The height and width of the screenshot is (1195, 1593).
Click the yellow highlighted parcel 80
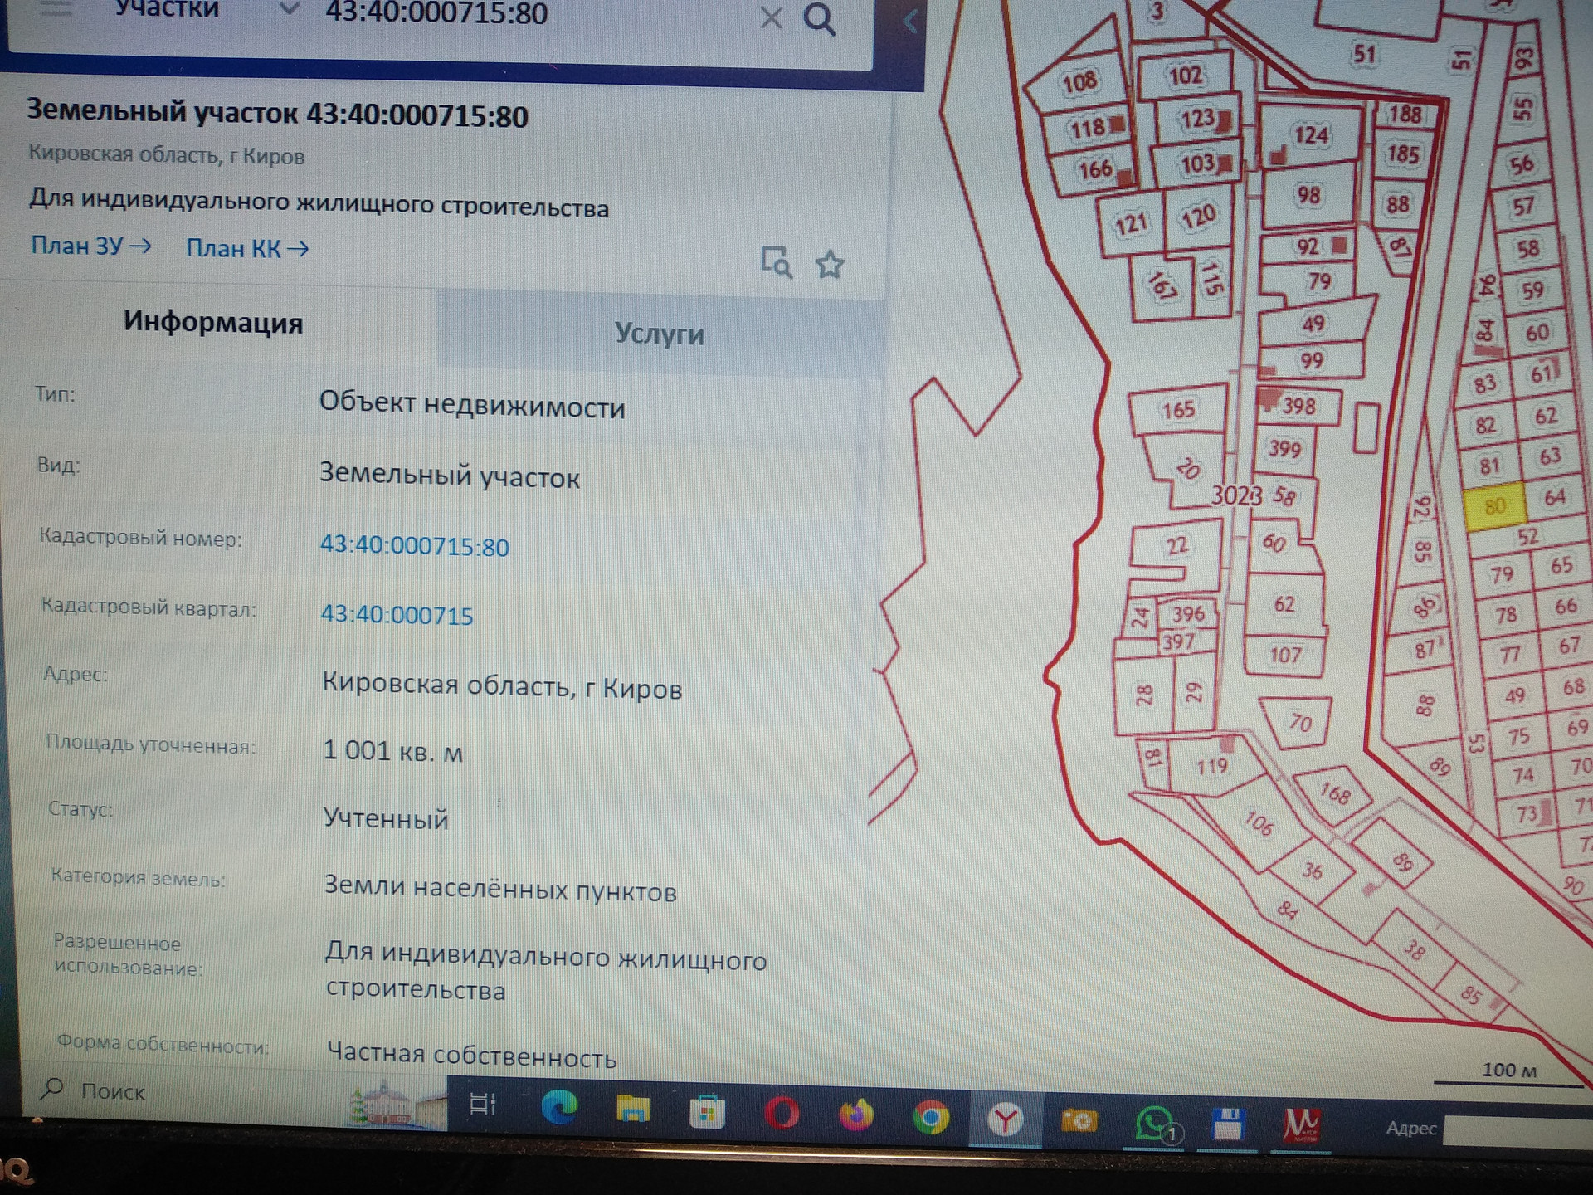[x=1494, y=506]
